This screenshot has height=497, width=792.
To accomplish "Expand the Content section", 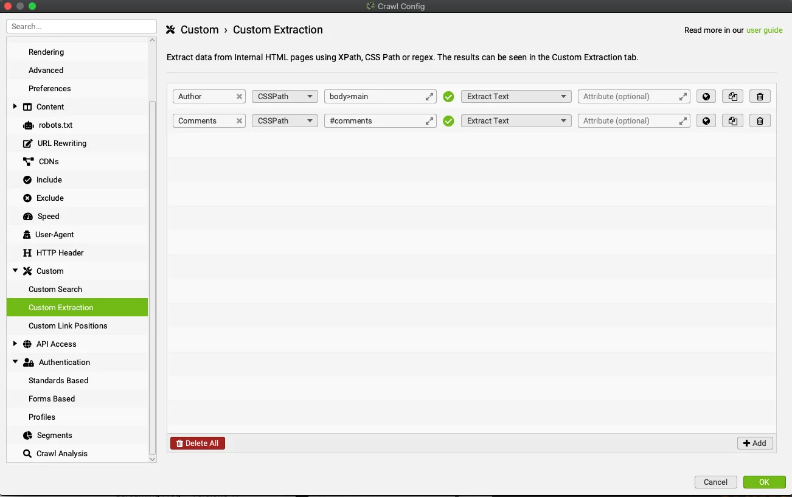I will coord(15,106).
